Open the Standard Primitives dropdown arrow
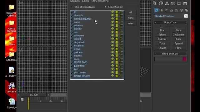 click(x=186, y=16)
